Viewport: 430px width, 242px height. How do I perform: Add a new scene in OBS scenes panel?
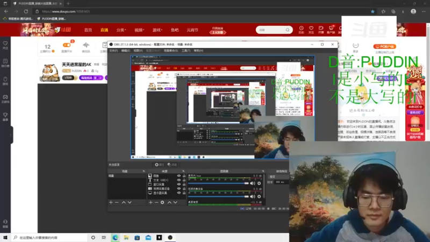(111, 203)
